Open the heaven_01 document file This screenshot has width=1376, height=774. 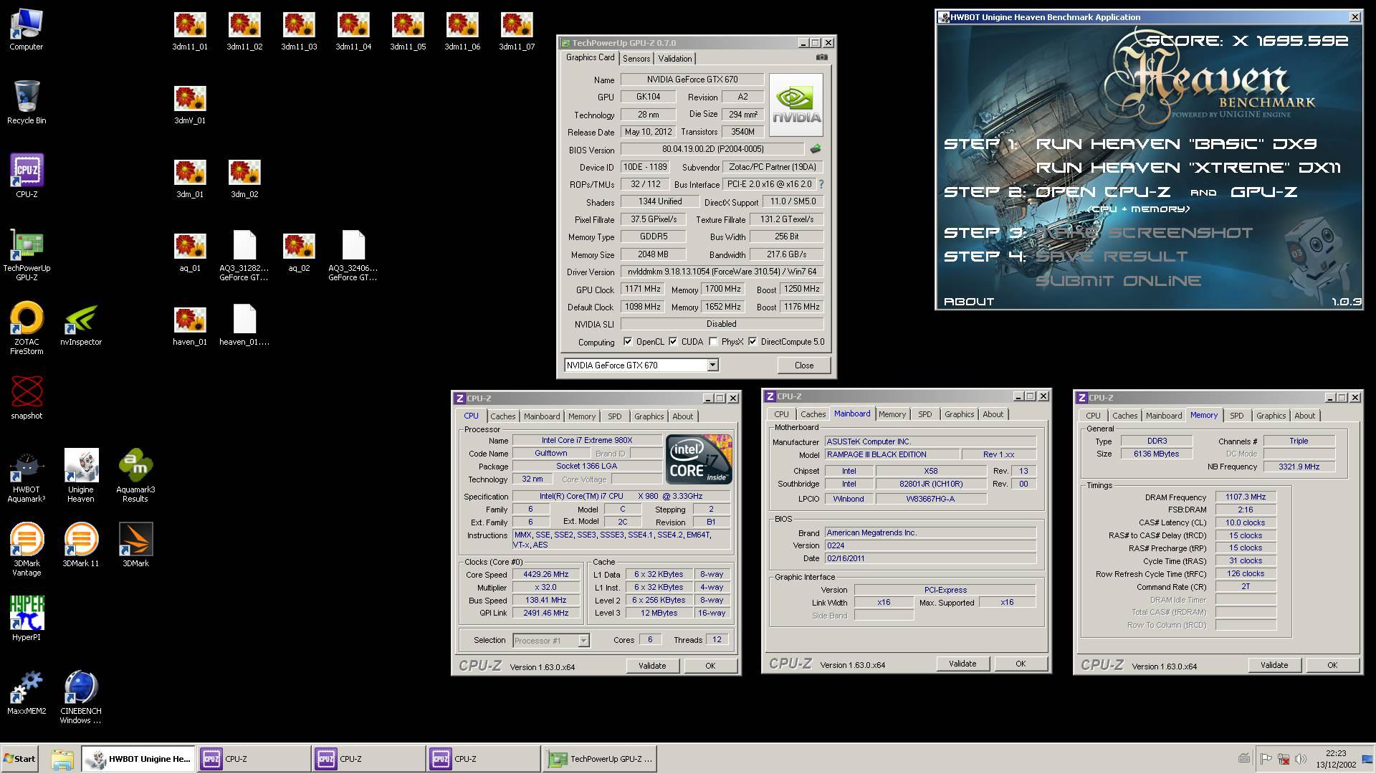pyautogui.click(x=244, y=326)
